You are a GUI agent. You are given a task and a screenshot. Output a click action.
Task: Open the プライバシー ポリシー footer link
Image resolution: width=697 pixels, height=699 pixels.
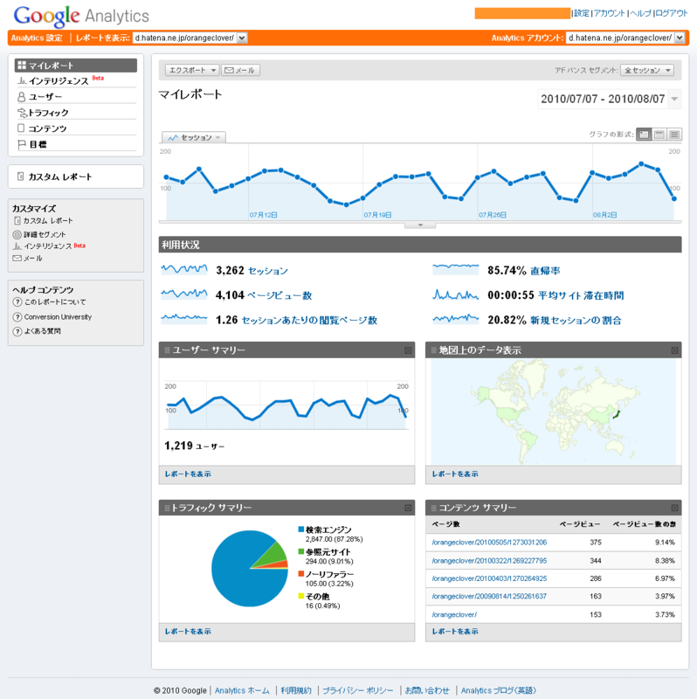click(x=358, y=690)
